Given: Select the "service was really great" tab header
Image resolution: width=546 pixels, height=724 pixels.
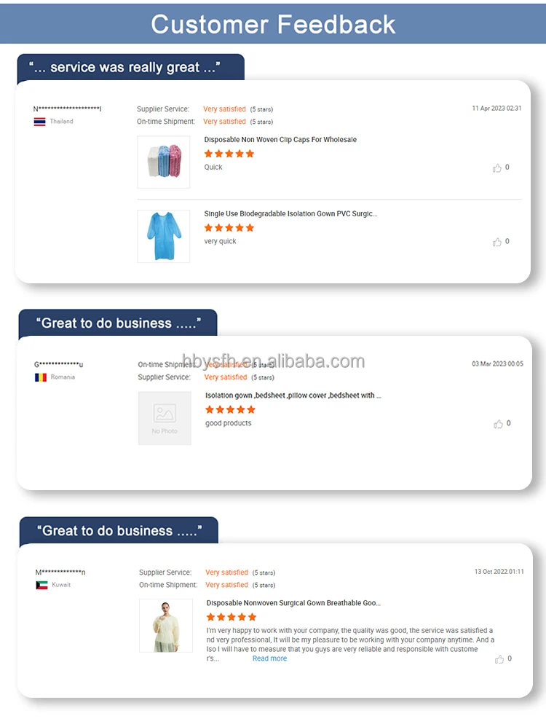Looking at the screenshot, I should point(130,68).
